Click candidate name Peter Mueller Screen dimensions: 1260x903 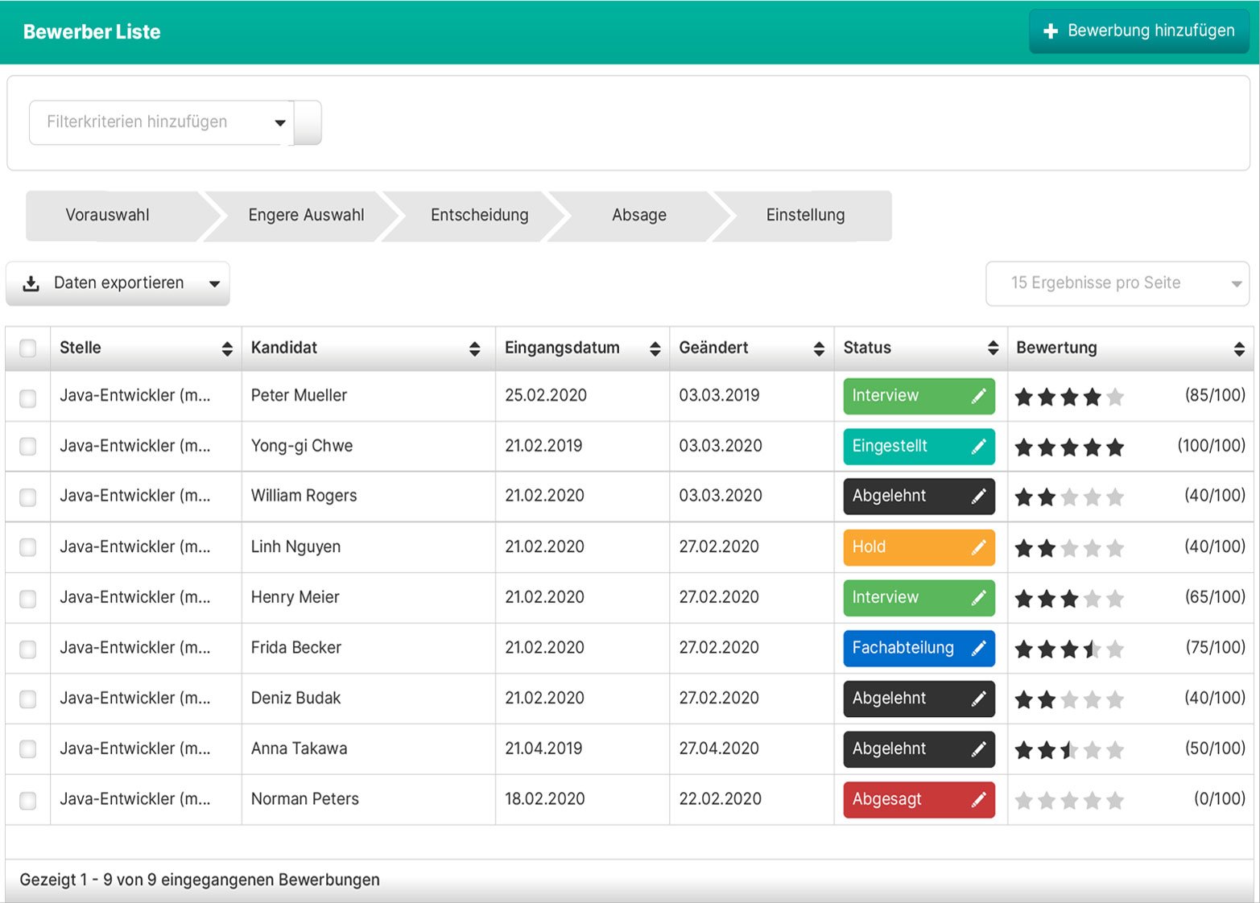(299, 396)
